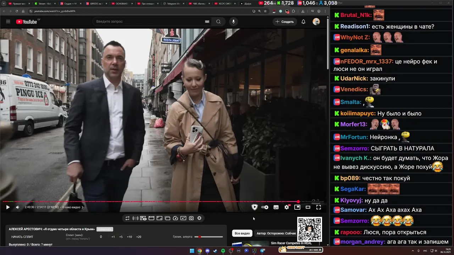
Task: Open the player settings gear
Action: pyautogui.click(x=287, y=207)
